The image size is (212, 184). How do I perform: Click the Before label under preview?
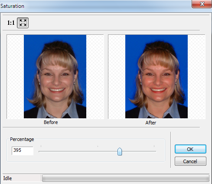pyautogui.click(x=51, y=122)
